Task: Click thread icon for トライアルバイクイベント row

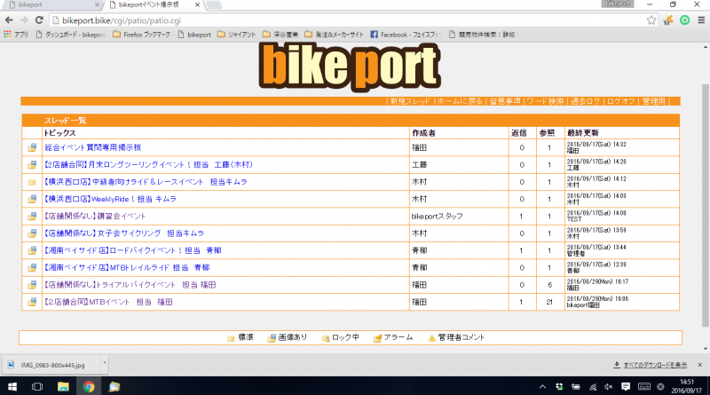Action: 32,285
